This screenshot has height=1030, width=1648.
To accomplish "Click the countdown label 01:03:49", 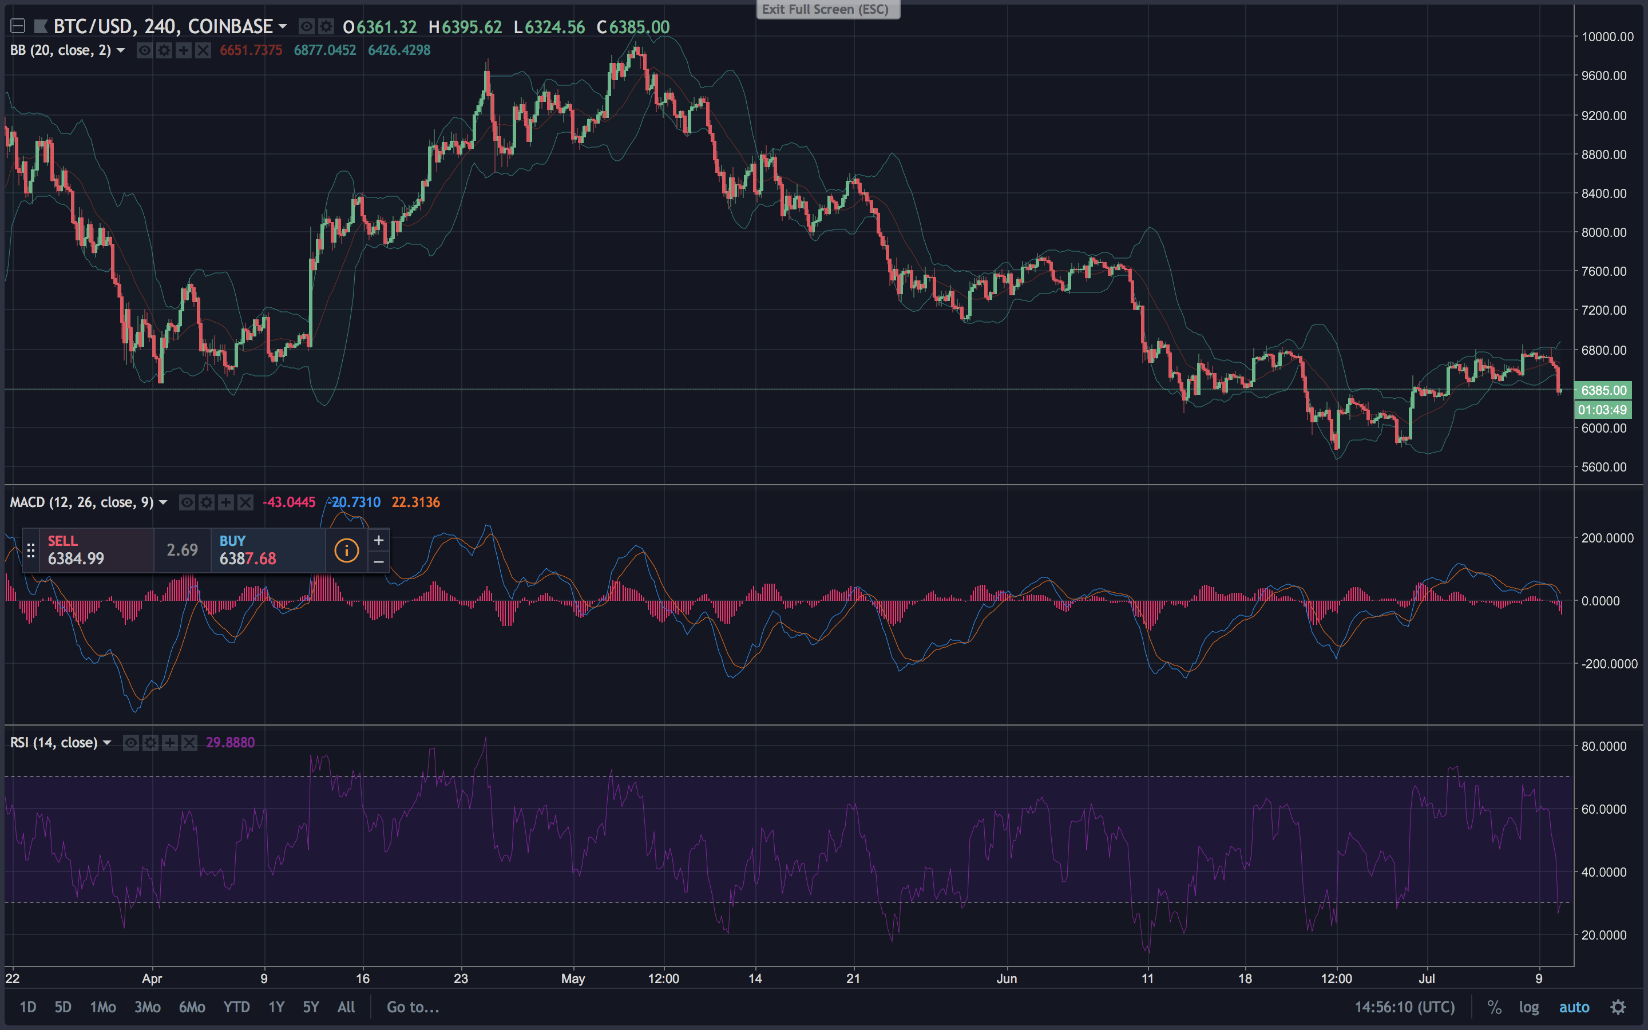I will [x=1603, y=410].
